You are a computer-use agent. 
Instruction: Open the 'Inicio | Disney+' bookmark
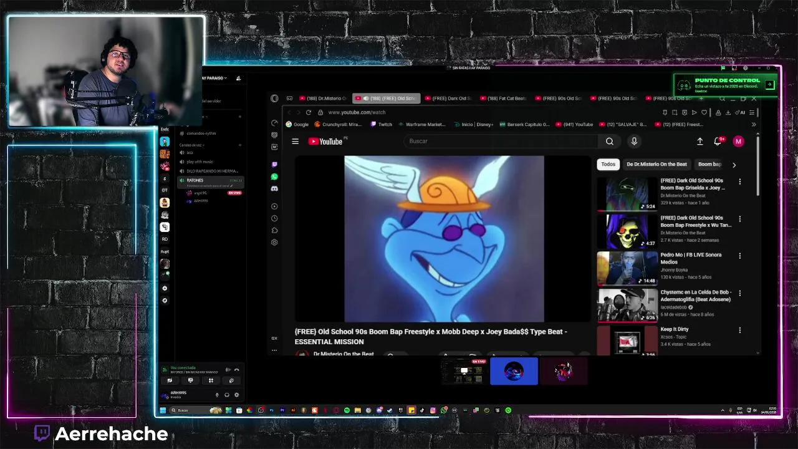click(473, 124)
